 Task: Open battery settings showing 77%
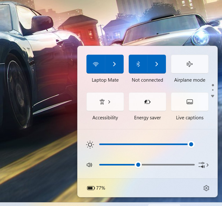coord(96,188)
